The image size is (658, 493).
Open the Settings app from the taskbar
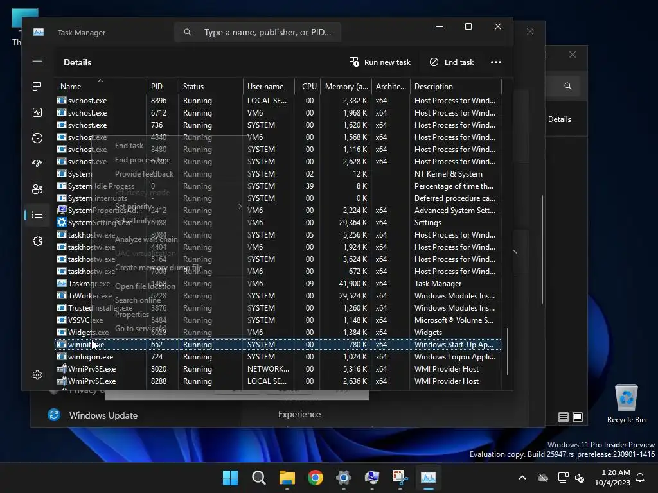tap(343, 478)
